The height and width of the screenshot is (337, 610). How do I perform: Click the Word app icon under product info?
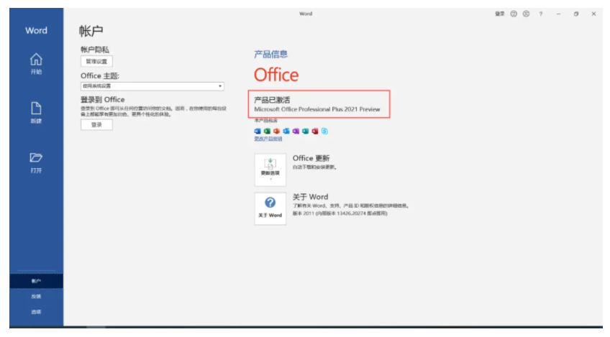pos(258,131)
